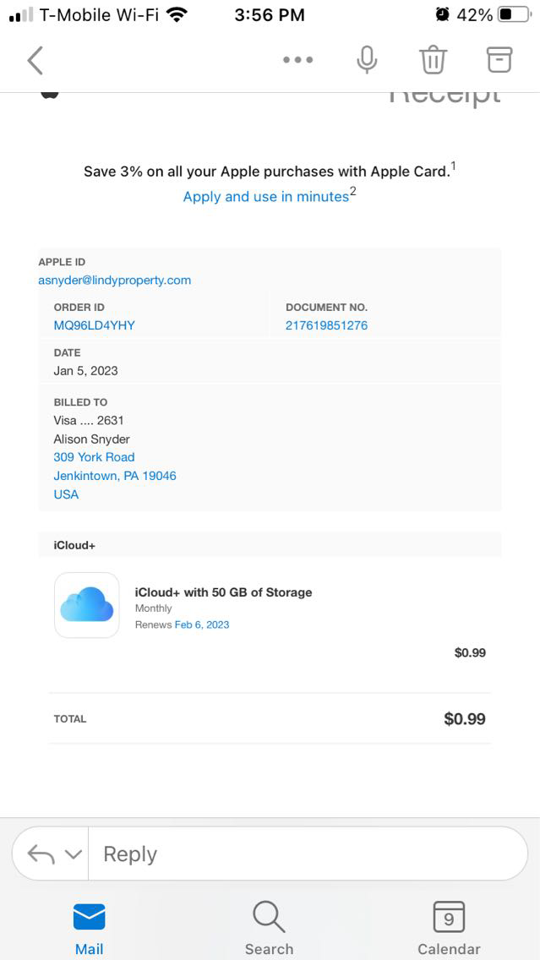Tap the back chevron arrow
Image resolution: width=540 pixels, height=960 pixels.
[x=35, y=60]
